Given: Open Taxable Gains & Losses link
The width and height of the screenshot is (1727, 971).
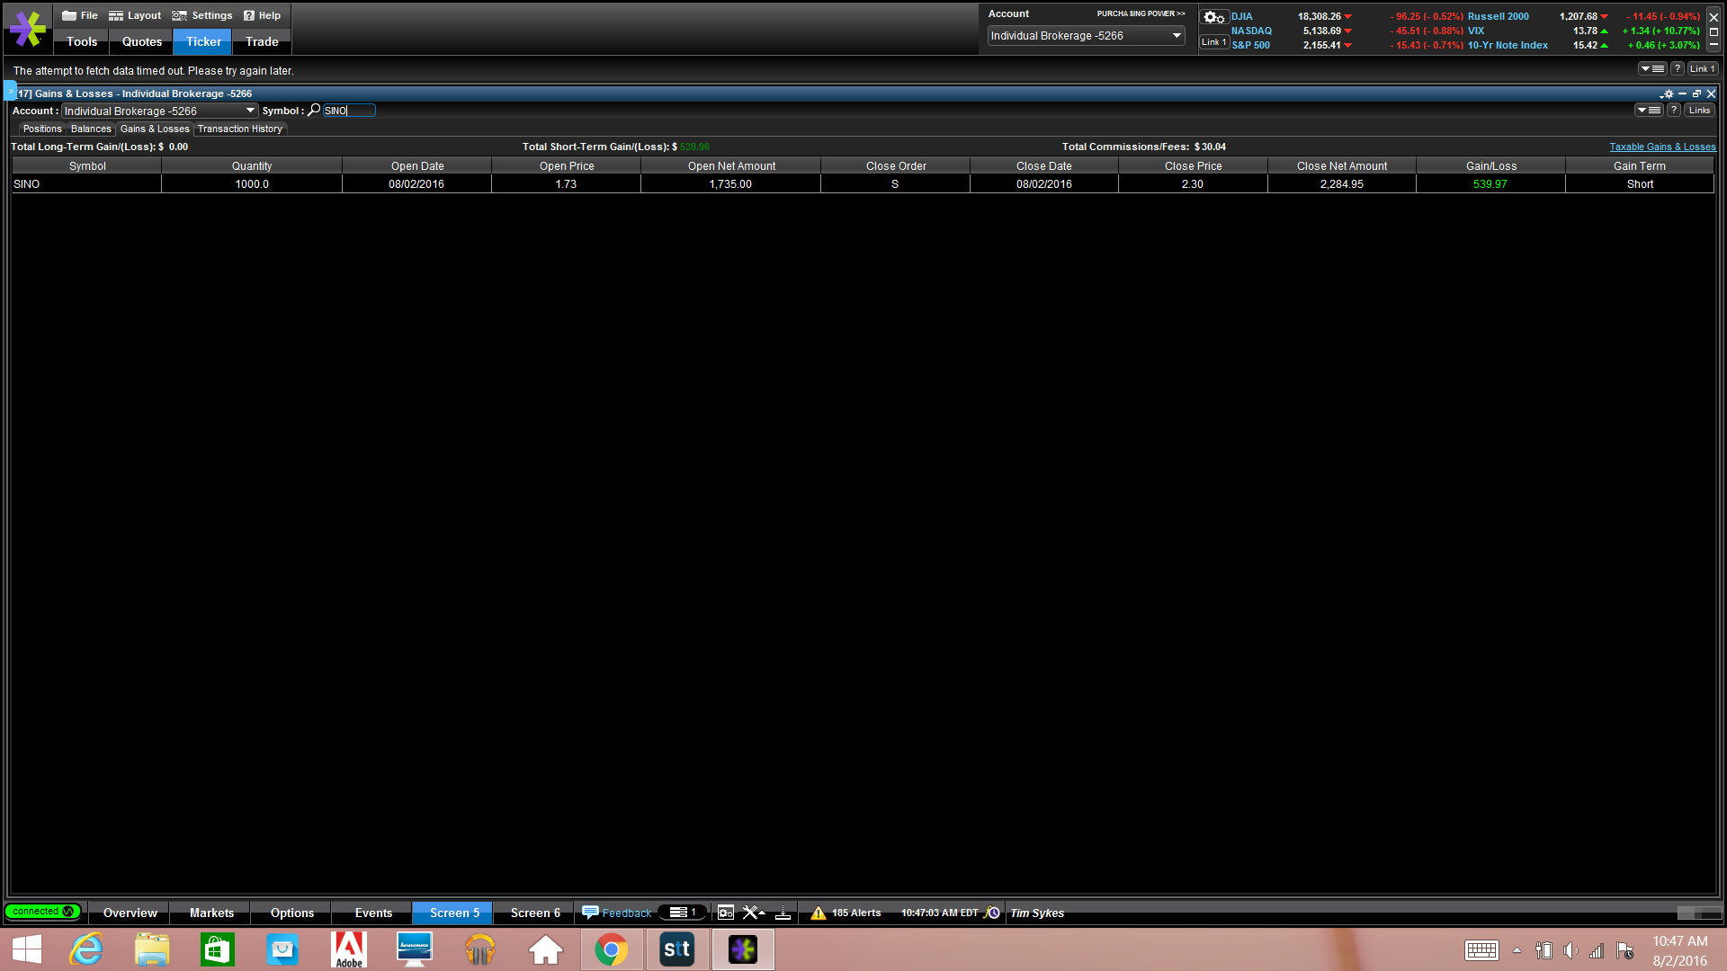Looking at the screenshot, I should coord(1661,147).
